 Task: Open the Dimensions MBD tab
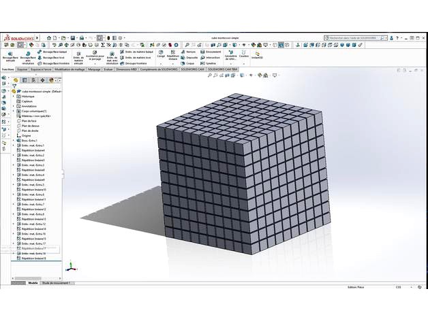(x=126, y=69)
